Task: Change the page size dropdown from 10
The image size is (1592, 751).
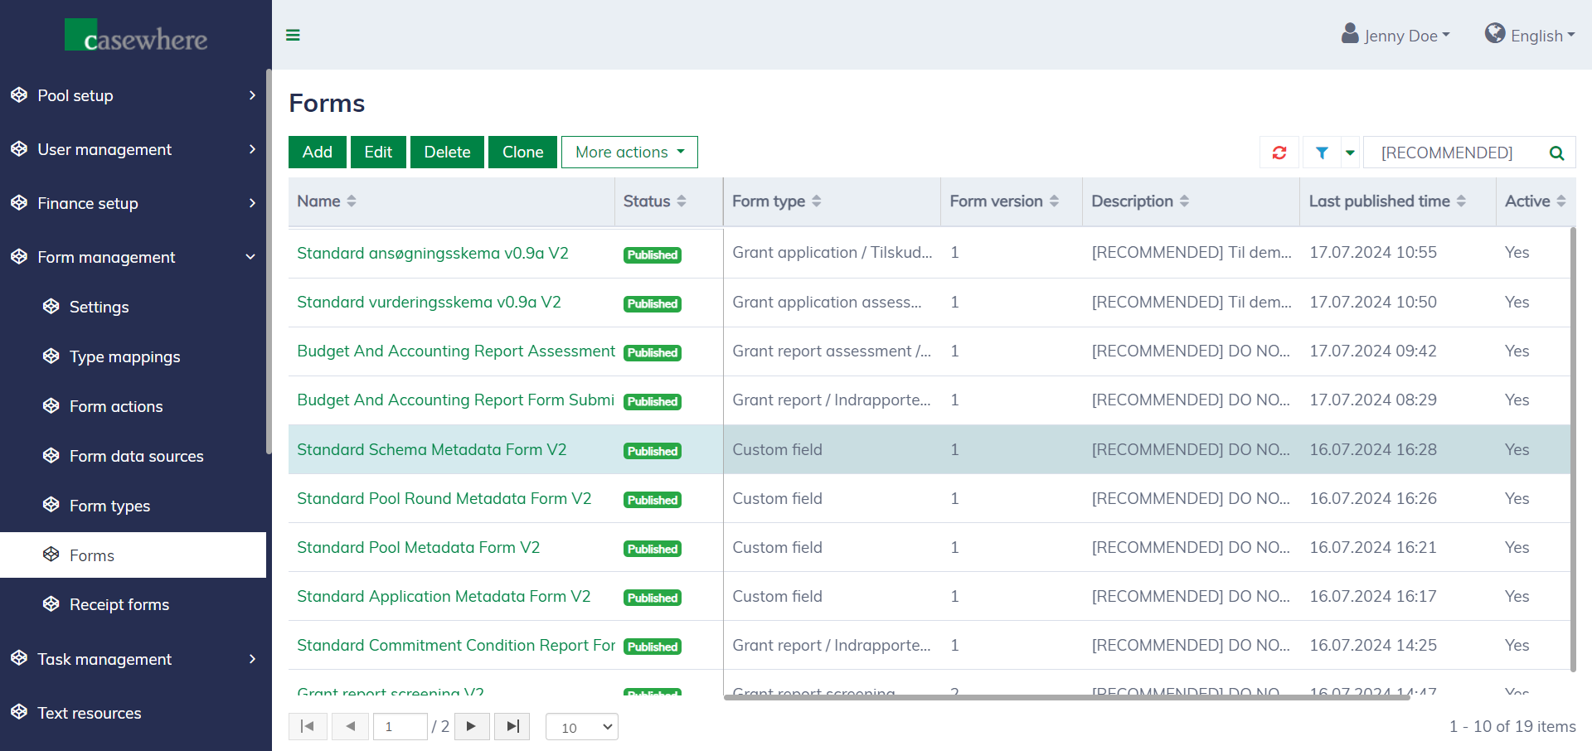Action: (x=582, y=727)
